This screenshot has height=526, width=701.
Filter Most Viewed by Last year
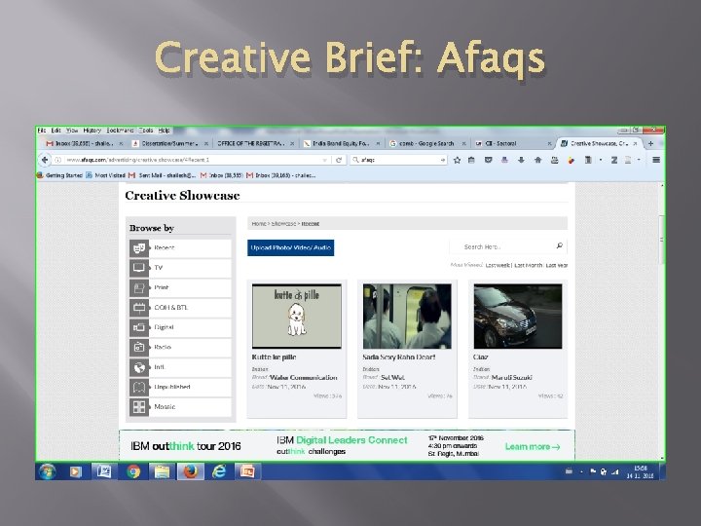click(x=557, y=265)
